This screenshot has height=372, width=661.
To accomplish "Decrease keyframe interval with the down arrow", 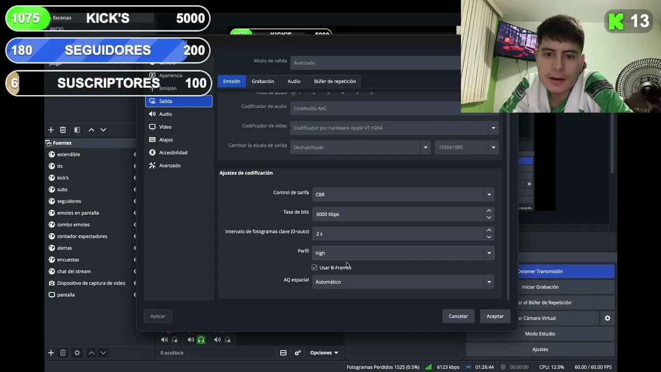I will point(489,237).
